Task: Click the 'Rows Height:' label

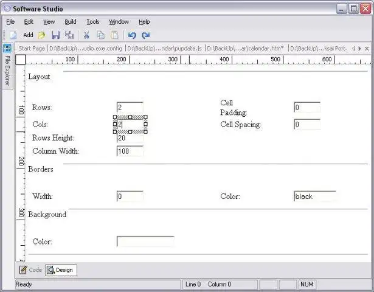Action: point(53,138)
